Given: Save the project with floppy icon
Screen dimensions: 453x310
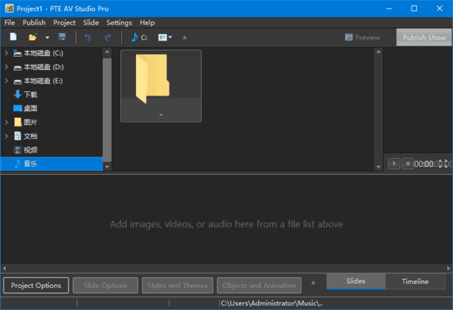Looking at the screenshot, I should 62,38.
